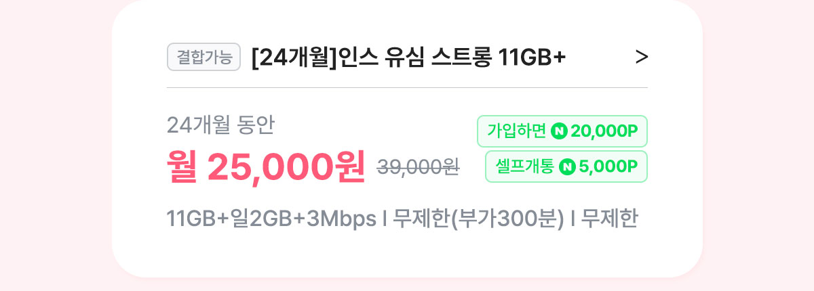The width and height of the screenshot is (814, 291).
Task: Click the final 무제한 text allowance
Action: pos(610,219)
